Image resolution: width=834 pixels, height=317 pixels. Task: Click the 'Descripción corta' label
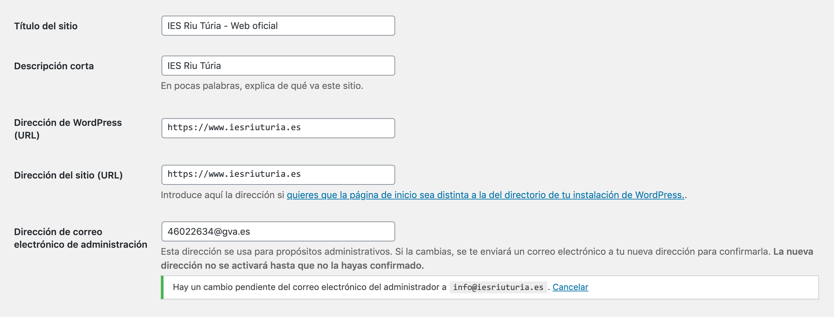pyautogui.click(x=54, y=66)
